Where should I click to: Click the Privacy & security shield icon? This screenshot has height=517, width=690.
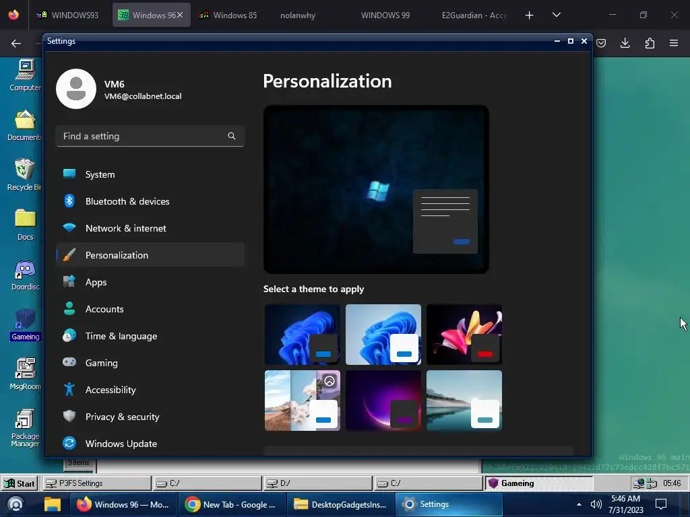coord(69,416)
